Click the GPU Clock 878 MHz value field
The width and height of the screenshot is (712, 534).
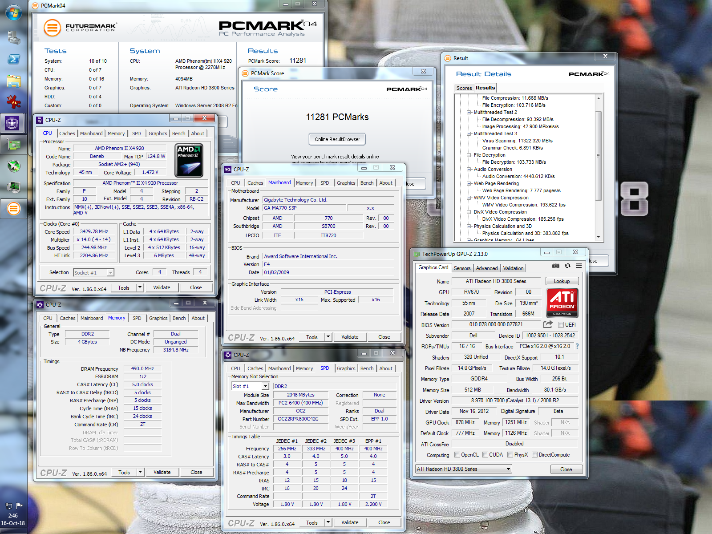465,422
